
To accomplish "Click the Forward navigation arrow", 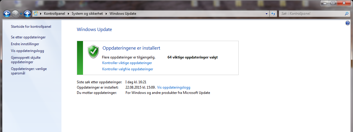I will tap(15, 14).
